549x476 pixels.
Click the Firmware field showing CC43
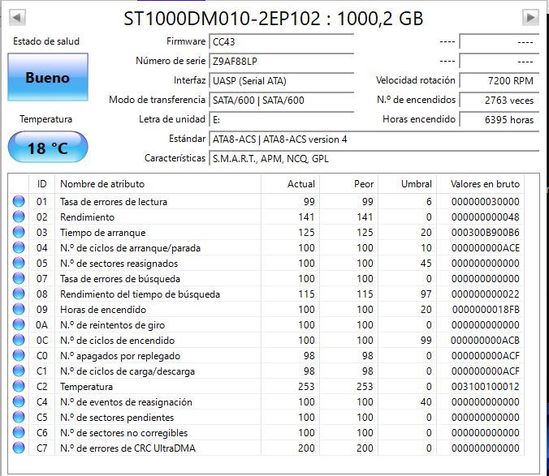coord(282,42)
